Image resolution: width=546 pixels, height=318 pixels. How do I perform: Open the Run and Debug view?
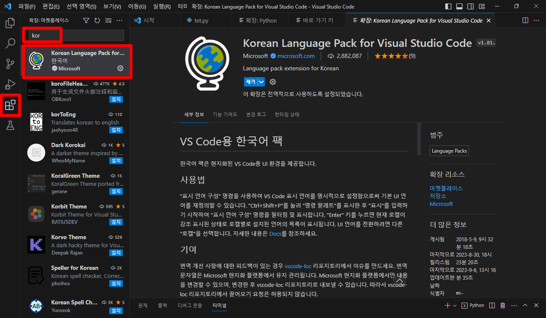click(x=10, y=84)
